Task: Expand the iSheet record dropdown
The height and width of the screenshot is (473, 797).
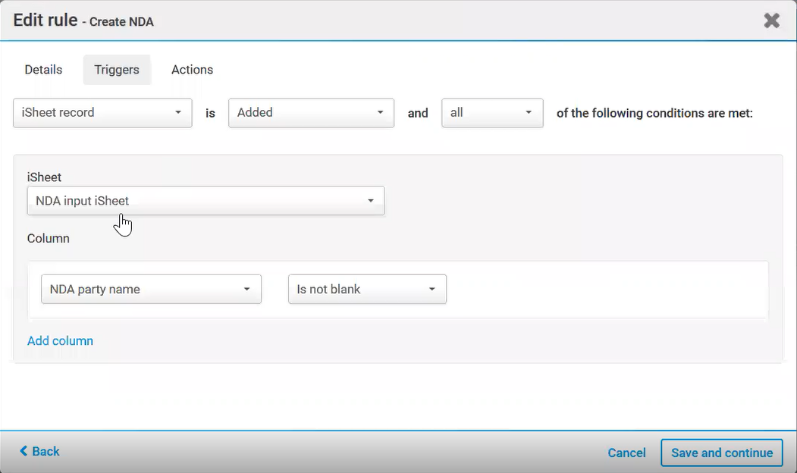Action: (x=102, y=113)
